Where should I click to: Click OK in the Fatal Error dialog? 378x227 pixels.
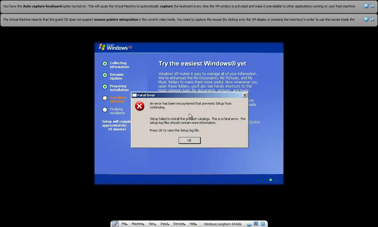click(x=190, y=140)
